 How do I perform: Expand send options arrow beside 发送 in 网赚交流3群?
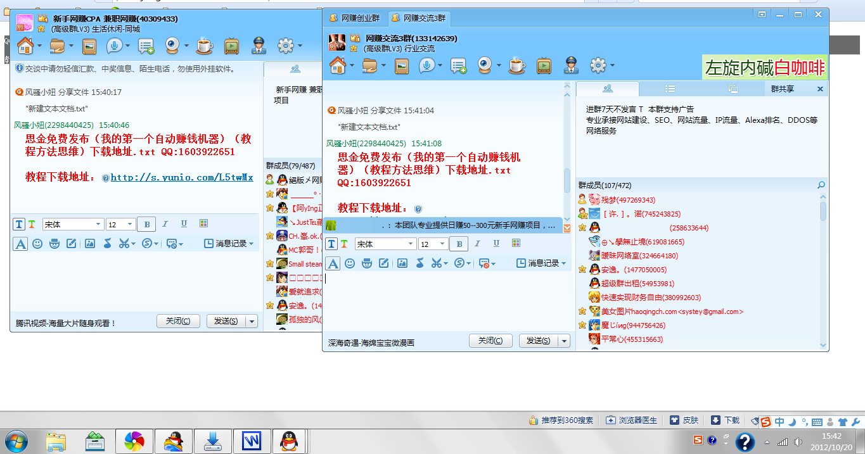[563, 341]
